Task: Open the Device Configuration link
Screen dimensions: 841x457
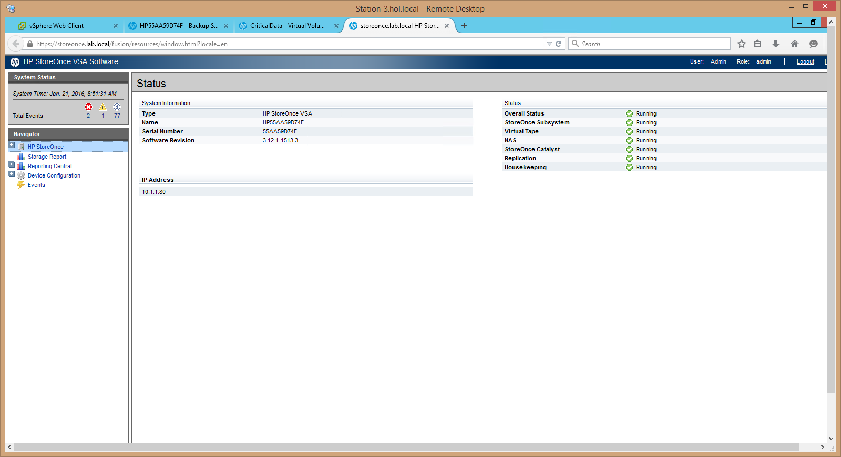Action: pos(54,175)
